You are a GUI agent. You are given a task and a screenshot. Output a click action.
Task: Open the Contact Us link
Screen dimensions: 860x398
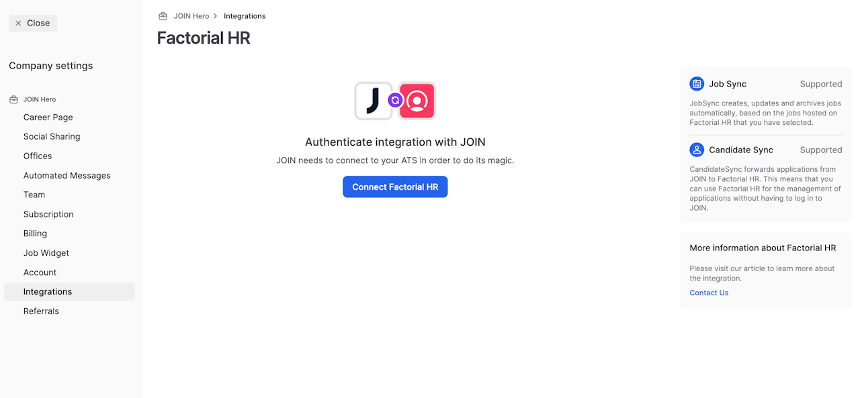(709, 293)
